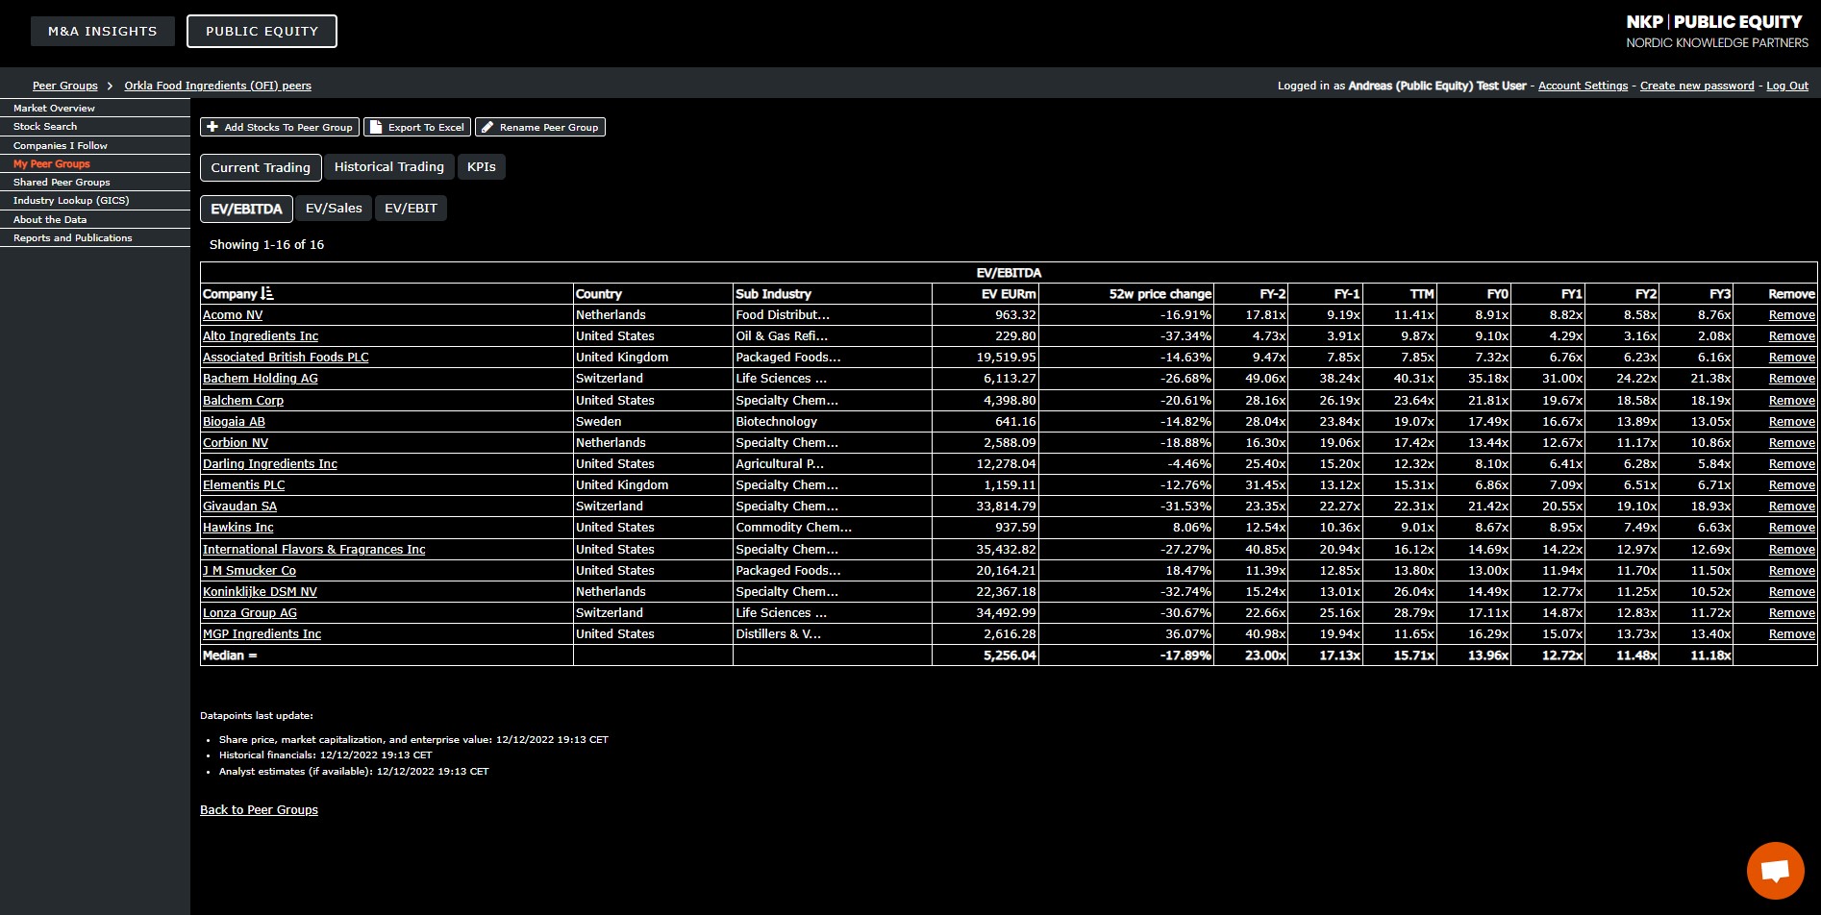Remove Corbion NV from the peer group
1821x915 pixels.
click(1792, 443)
